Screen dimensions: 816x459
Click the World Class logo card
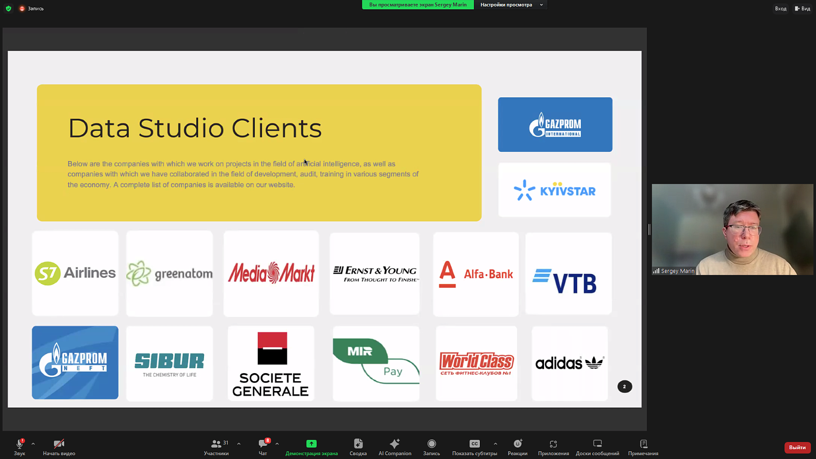[x=477, y=363]
